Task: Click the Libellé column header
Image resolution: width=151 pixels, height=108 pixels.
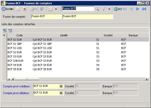Action: point(64,35)
